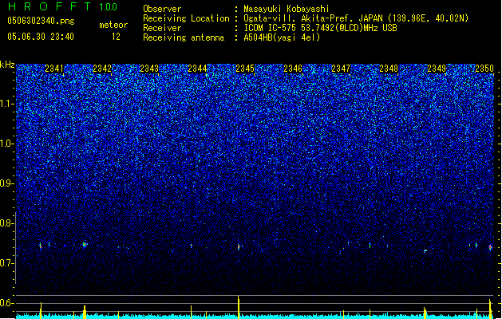Click the 2350 time marker
Screen dimensions: 502x319
[x=484, y=69]
